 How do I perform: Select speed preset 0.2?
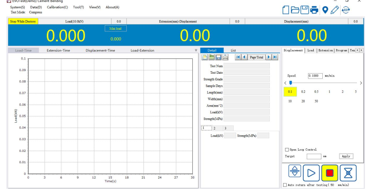coord(303,92)
